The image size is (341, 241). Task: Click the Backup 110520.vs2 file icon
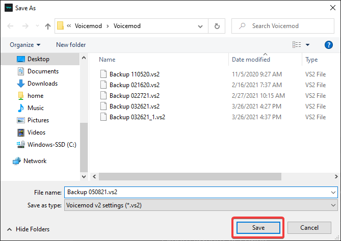tap(103, 74)
